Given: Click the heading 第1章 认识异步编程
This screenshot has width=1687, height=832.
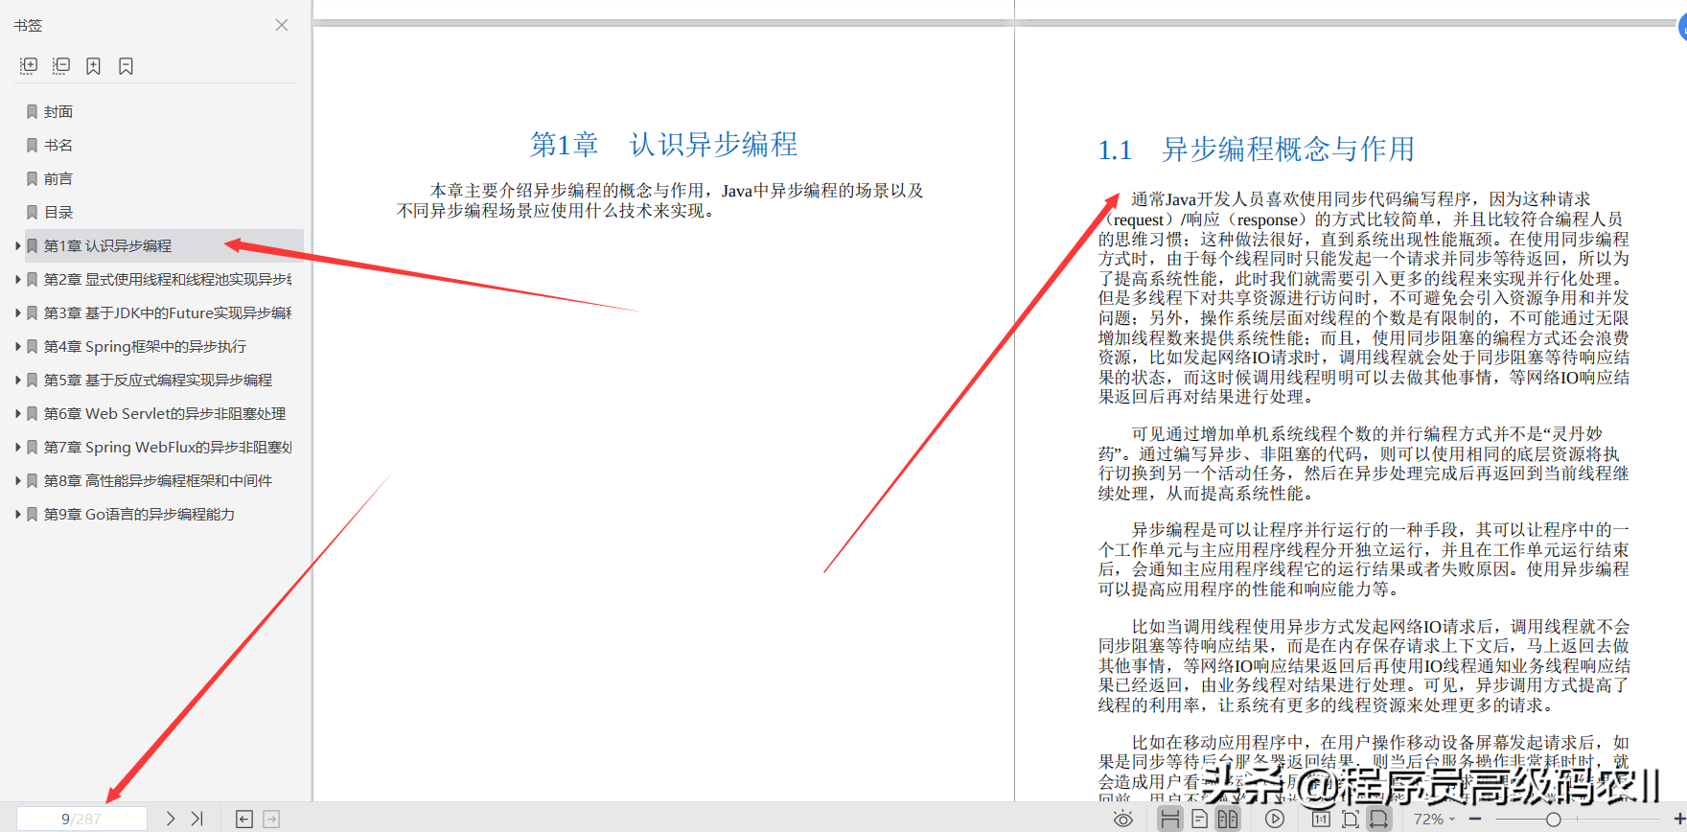Looking at the screenshot, I should (664, 145).
